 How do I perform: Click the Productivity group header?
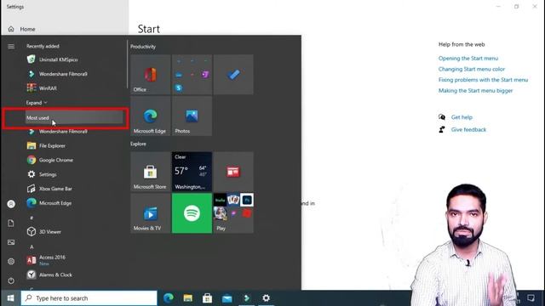(x=143, y=47)
